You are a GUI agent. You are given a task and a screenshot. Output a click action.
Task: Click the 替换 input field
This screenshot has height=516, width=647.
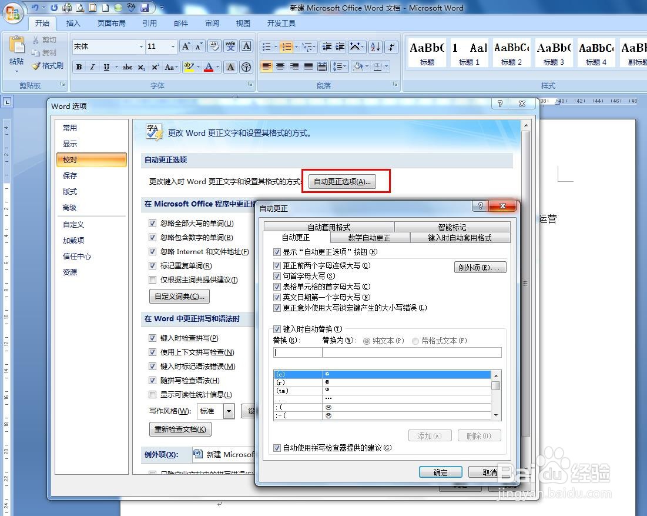(x=297, y=352)
